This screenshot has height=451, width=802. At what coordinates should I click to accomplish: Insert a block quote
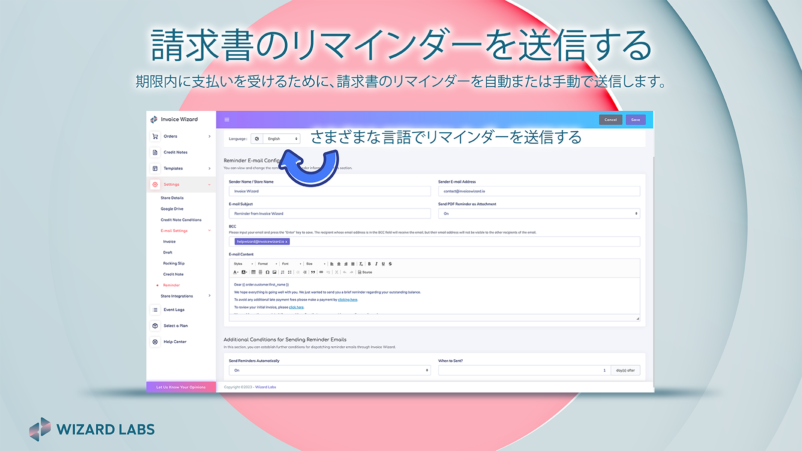coord(313,272)
